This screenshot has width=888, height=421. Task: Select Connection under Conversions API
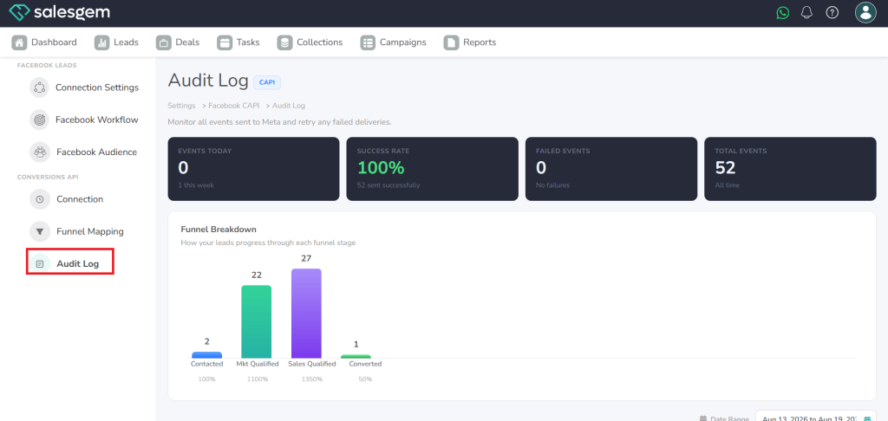coord(79,199)
